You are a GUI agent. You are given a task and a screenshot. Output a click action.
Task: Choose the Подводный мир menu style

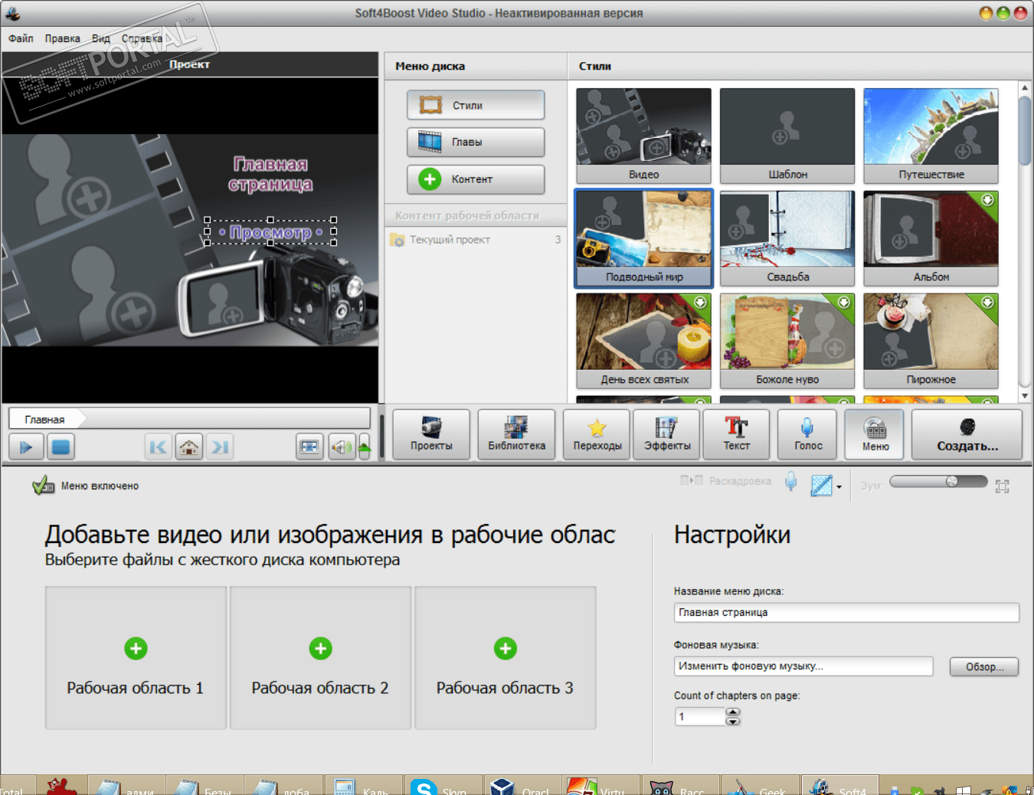coord(643,238)
